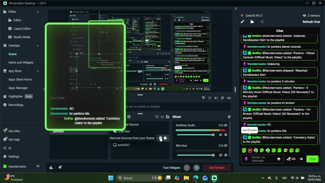Click the trash icon to remove the source
The width and height of the screenshot is (325, 183).
tap(160, 138)
